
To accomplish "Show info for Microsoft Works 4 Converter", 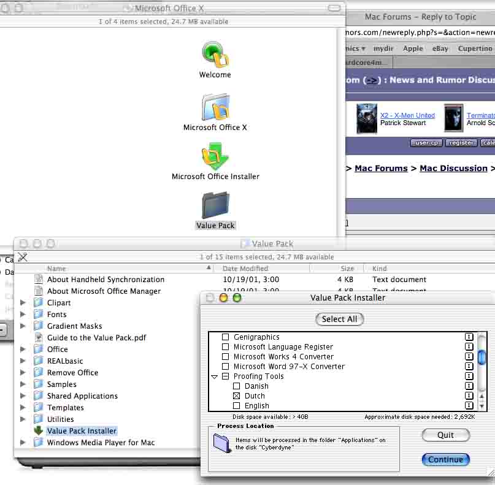I will [x=469, y=356].
